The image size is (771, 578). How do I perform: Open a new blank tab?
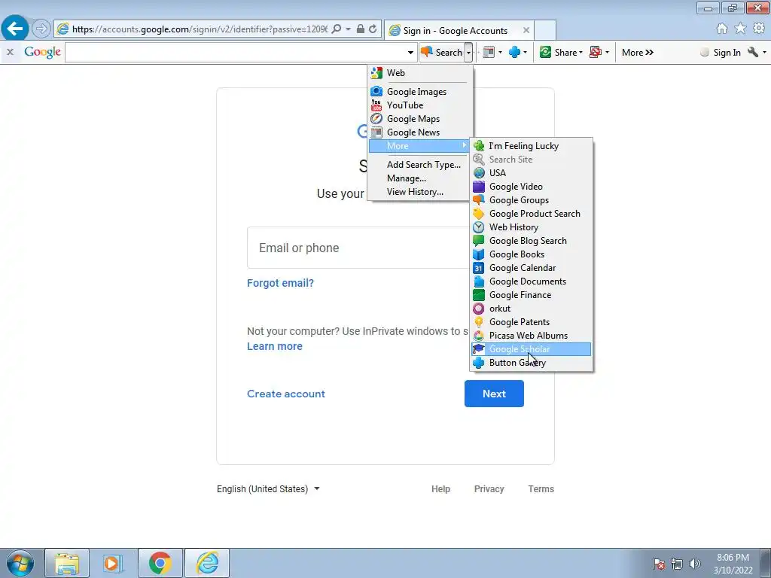[545, 30]
